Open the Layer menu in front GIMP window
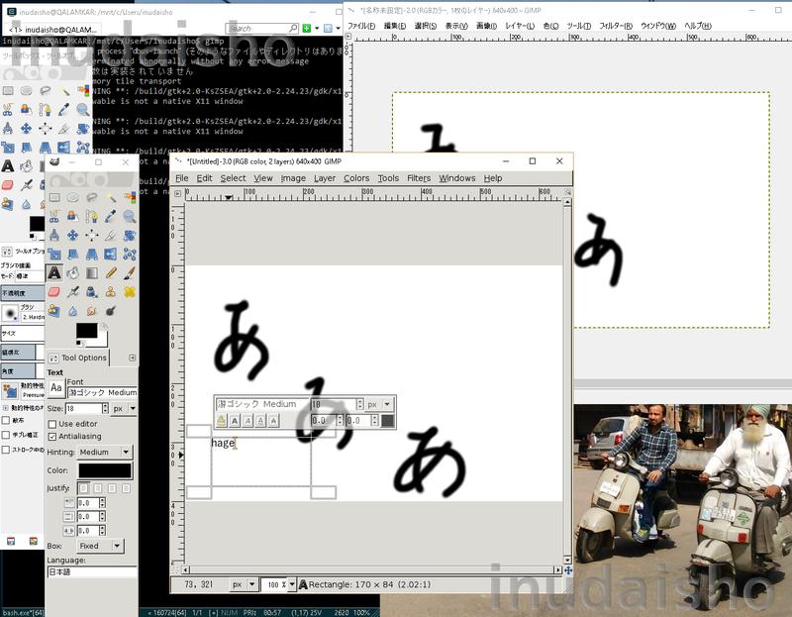The height and width of the screenshot is (617, 792). click(325, 178)
